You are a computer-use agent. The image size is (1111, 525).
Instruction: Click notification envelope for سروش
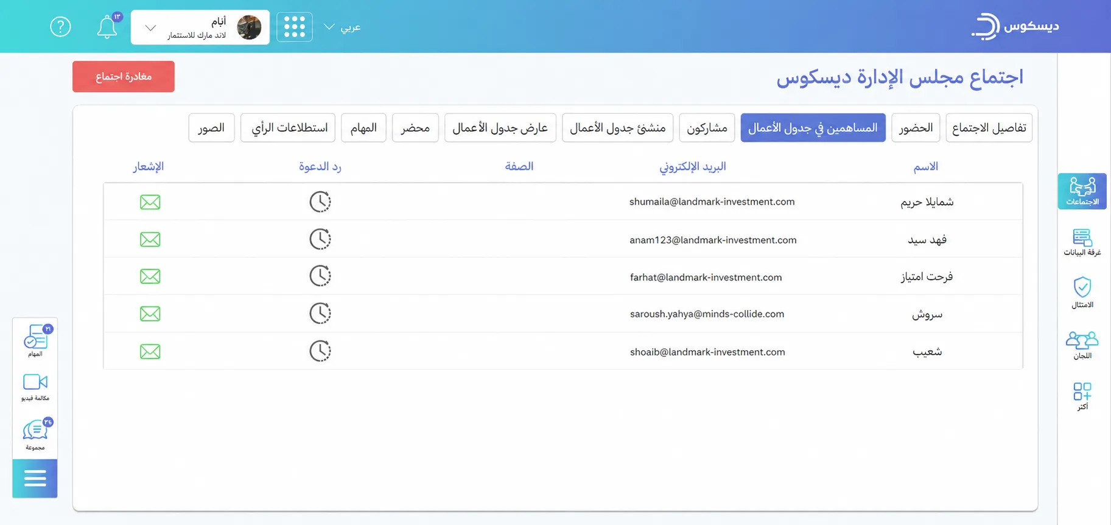coord(150,314)
